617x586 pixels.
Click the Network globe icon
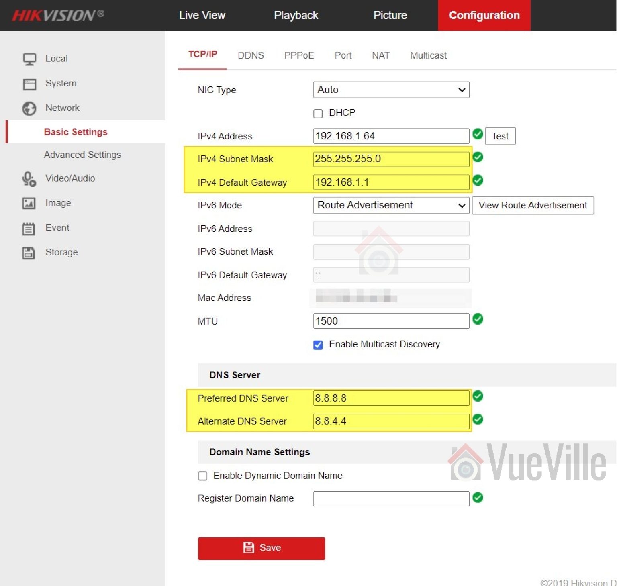pos(29,108)
